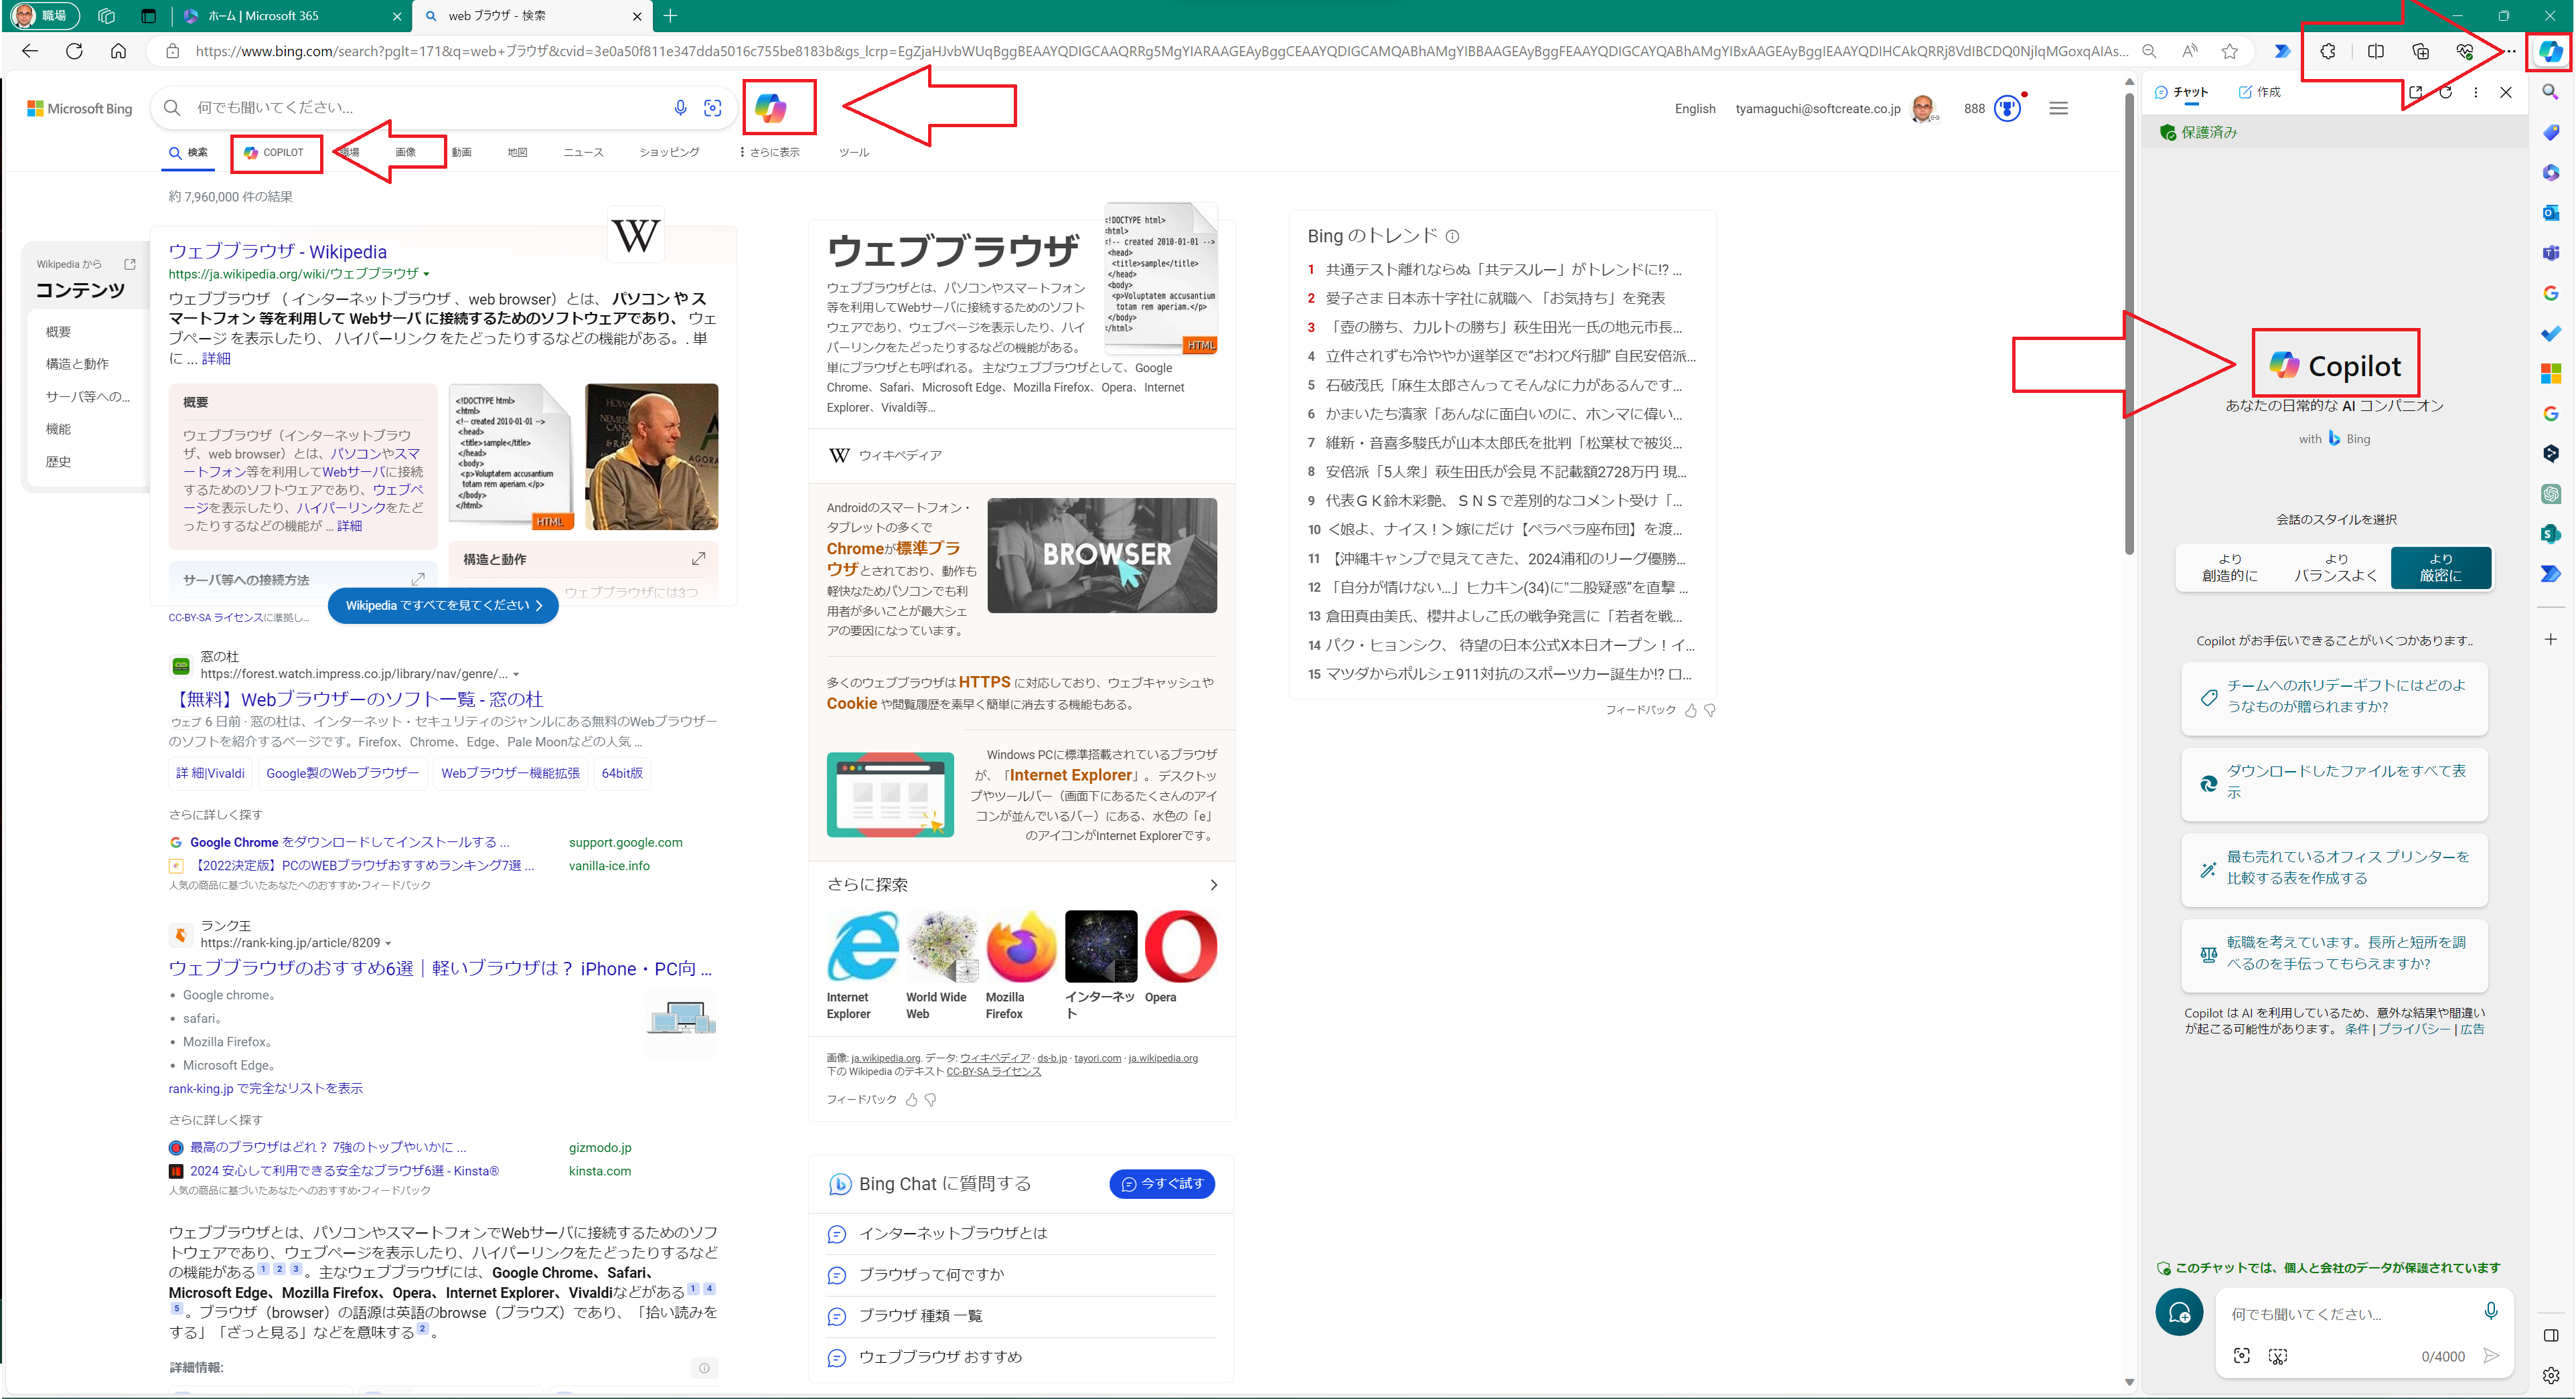Switch to the ニュース tab
The image size is (2576, 1399).
[x=583, y=152]
